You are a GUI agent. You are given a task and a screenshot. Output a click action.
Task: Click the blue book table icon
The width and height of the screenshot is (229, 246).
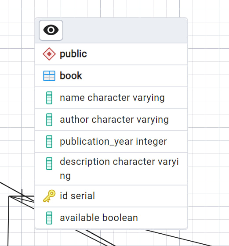pos(49,76)
